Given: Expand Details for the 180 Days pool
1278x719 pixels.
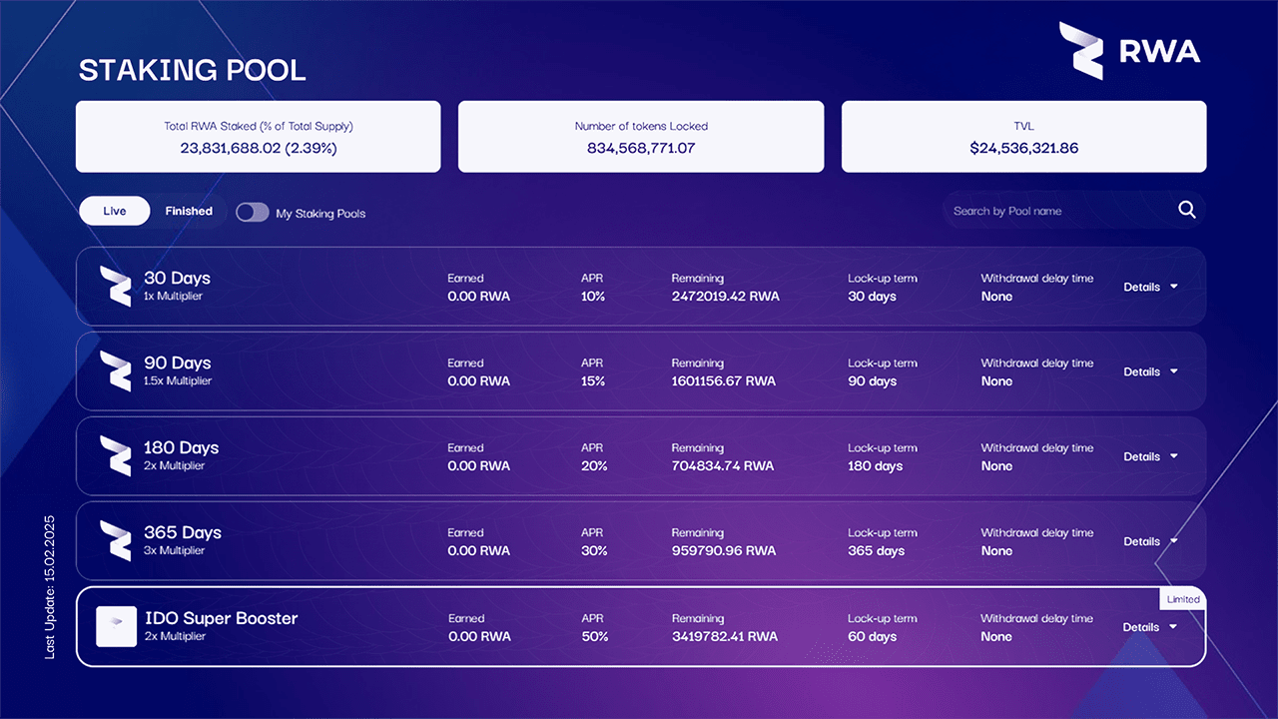Looking at the screenshot, I should [1151, 456].
